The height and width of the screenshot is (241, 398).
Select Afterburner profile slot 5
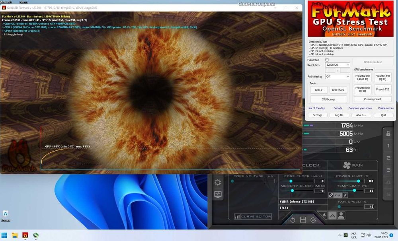coord(388,194)
